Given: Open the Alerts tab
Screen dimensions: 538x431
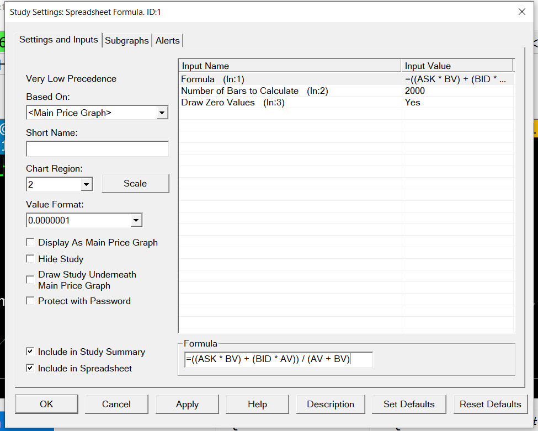Looking at the screenshot, I should click(x=168, y=40).
